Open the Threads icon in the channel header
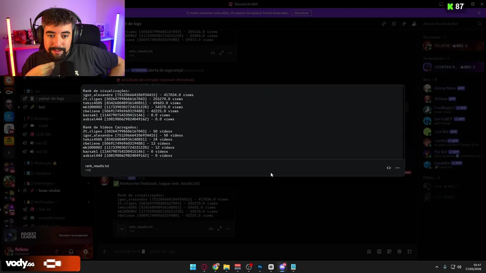This screenshot has width=486, height=273. 384,24
